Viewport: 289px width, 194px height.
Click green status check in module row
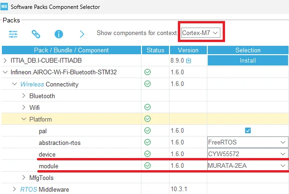pos(148,166)
